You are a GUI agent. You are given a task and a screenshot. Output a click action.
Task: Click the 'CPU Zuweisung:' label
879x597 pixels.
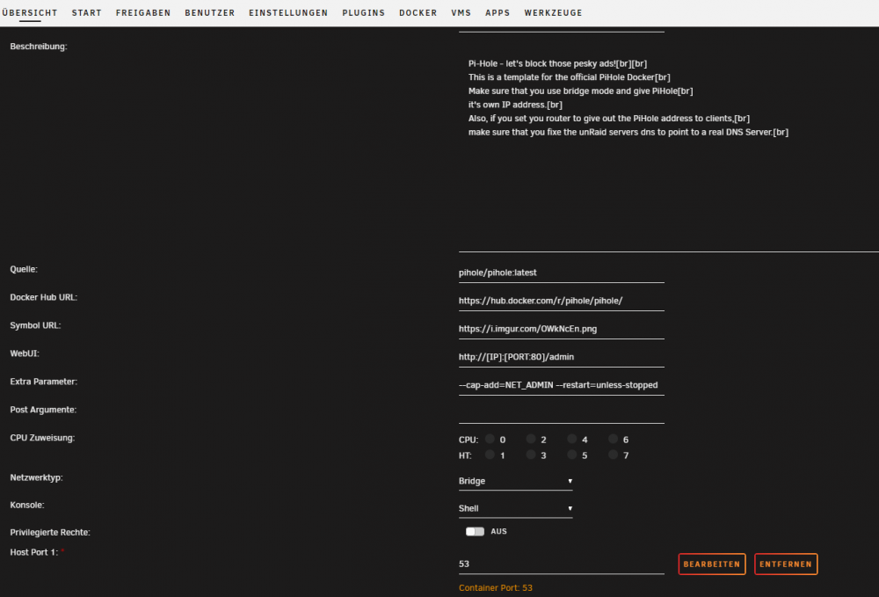42,438
